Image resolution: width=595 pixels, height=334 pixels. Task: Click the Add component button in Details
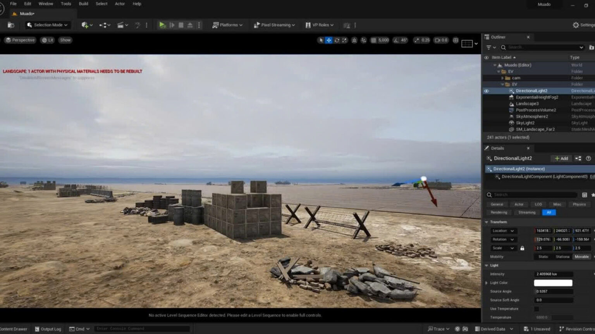(561, 158)
